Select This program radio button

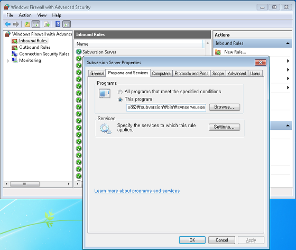pos(120,100)
